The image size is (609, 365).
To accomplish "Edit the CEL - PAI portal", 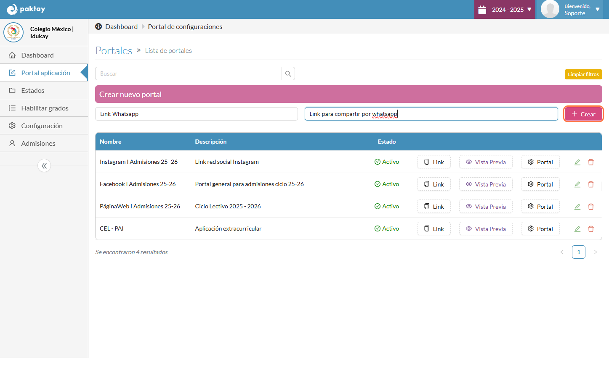I will pyautogui.click(x=577, y=229).
